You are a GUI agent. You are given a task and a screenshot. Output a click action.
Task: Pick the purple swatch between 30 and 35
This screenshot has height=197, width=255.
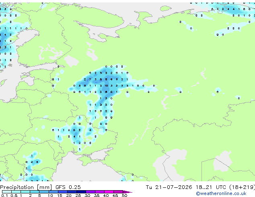(x=90, y=192)
